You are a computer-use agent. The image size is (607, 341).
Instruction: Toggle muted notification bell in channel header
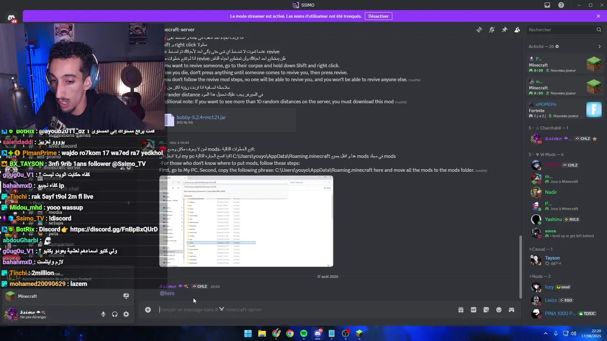[492, 30]
